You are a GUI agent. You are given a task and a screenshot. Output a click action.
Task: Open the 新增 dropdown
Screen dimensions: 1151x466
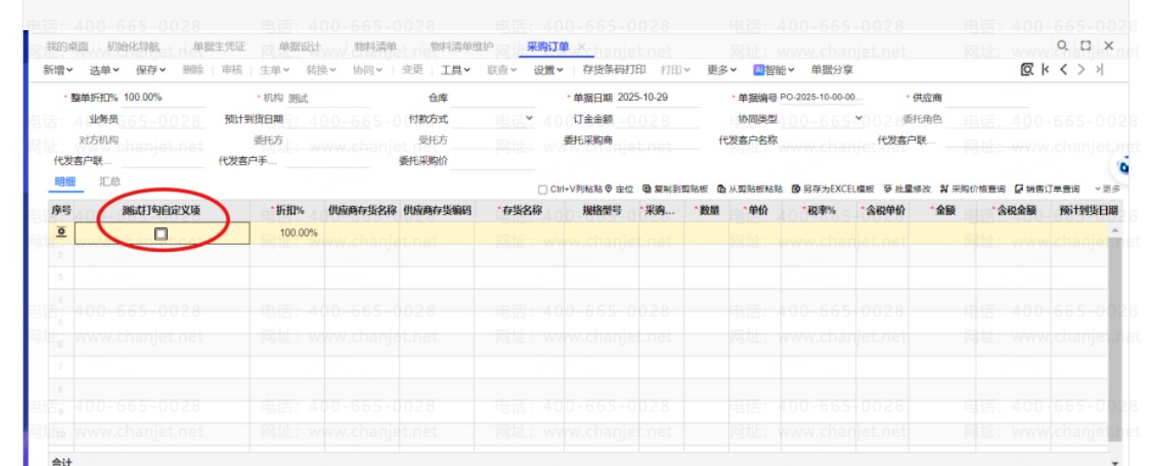click(x=58, y=70)
